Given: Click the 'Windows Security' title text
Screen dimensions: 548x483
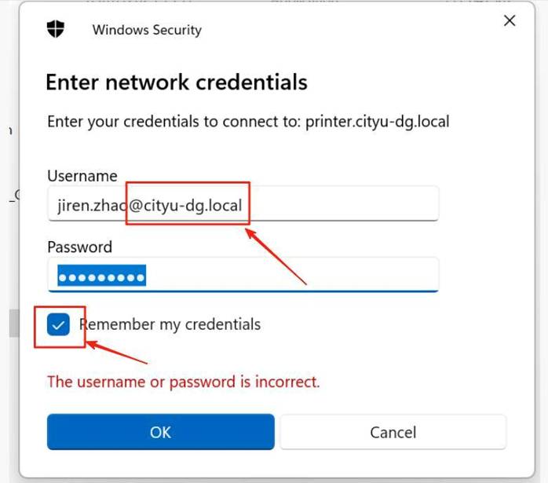Looking at the screenshot, I should click(x=147, y=30).
